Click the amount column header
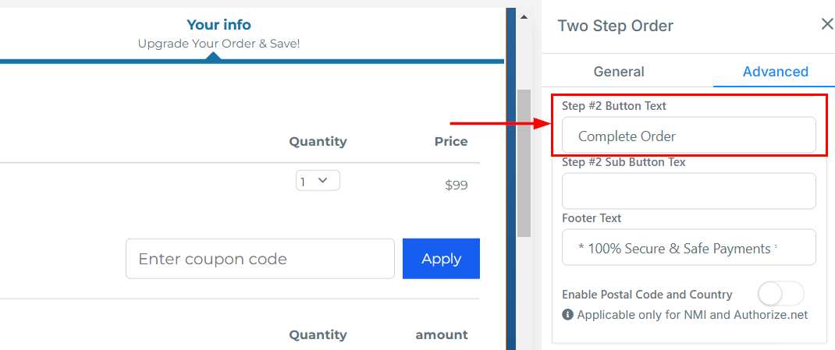 click(x=441, y=334)
